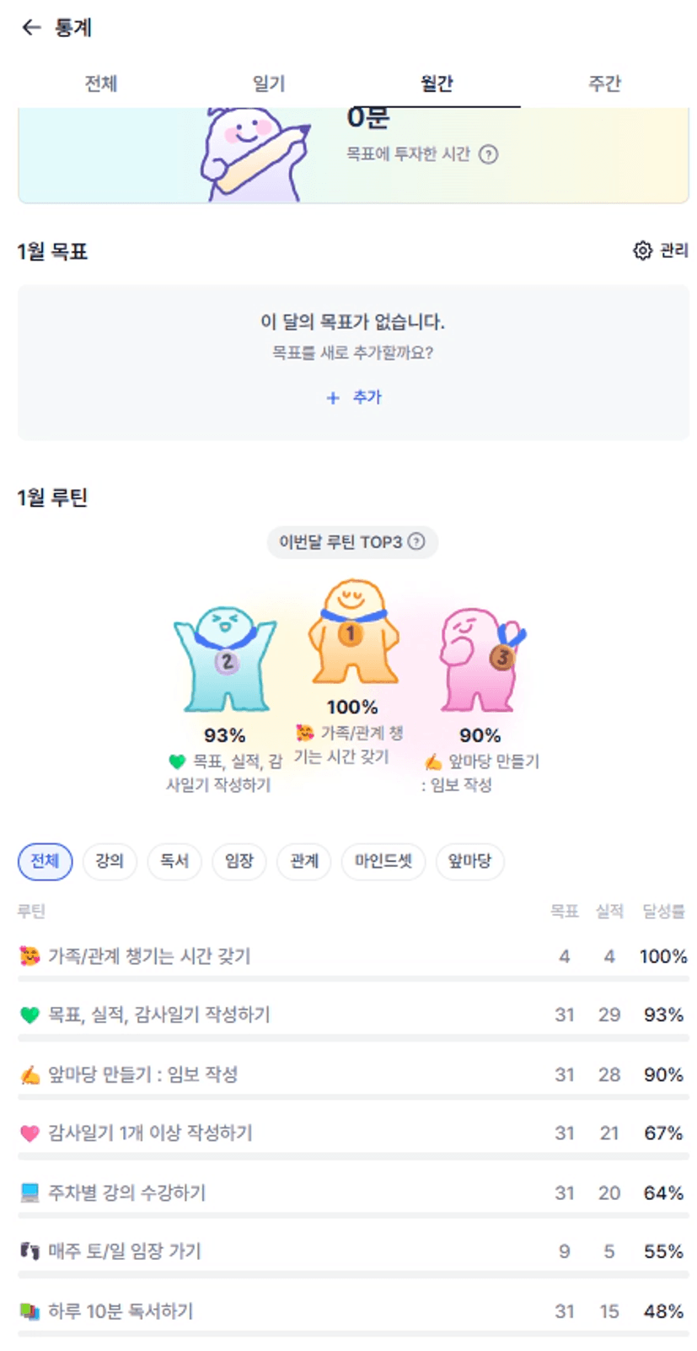
Task: Click the 관리 gear icon
Action: point(642,250)
